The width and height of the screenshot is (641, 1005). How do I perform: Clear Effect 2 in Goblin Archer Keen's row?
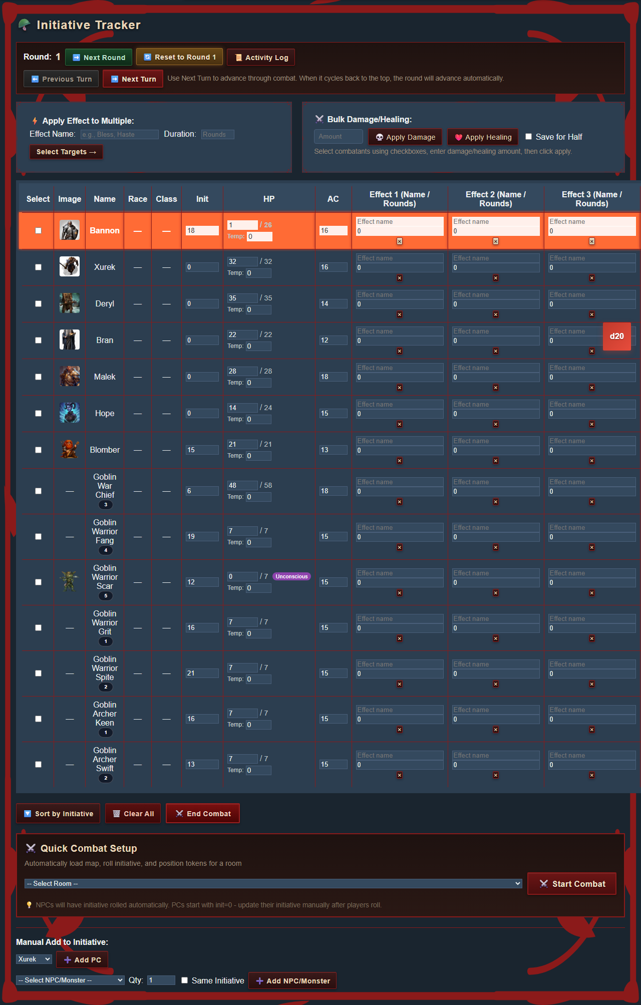click(496, 730)
